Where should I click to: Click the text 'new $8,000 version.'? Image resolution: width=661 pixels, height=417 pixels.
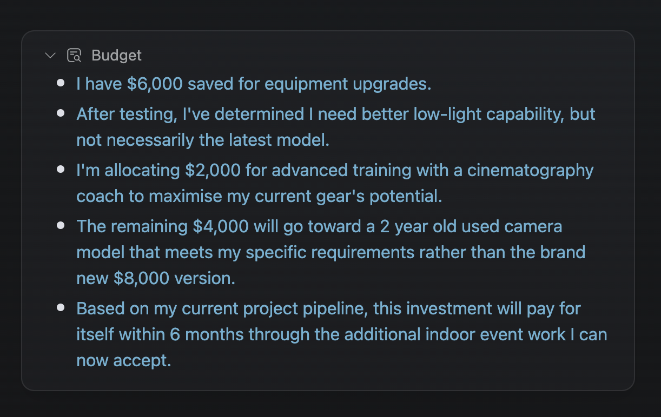tap(156, 278)
